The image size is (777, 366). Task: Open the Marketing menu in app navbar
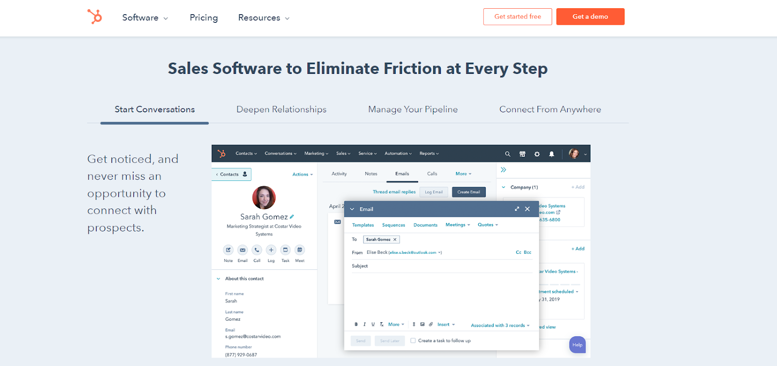pos(317,154)
